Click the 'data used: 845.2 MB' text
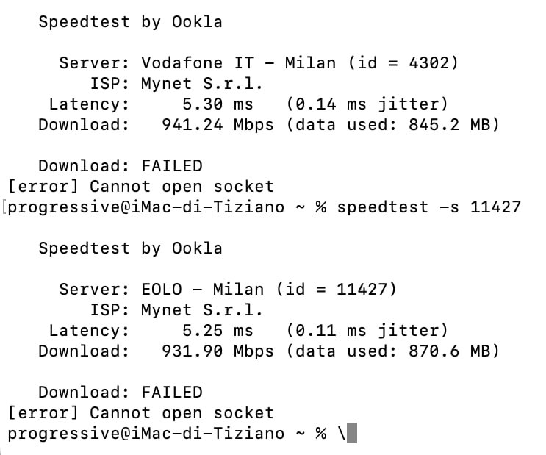The image size is (546, 455). coord(393,125)
